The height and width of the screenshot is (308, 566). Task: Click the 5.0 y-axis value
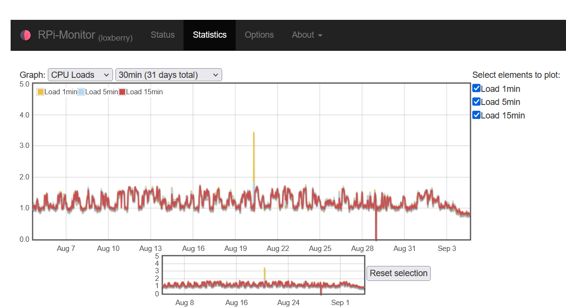[25, 84]
